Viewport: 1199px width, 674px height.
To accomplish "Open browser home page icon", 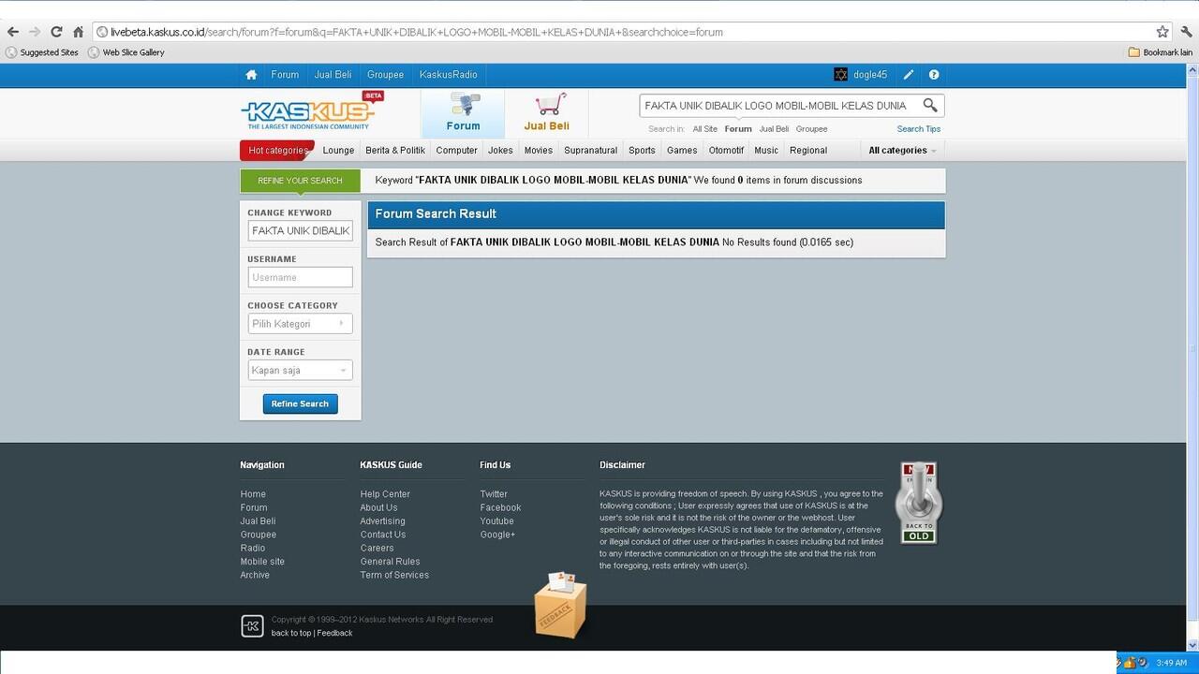I will (78, 32).
